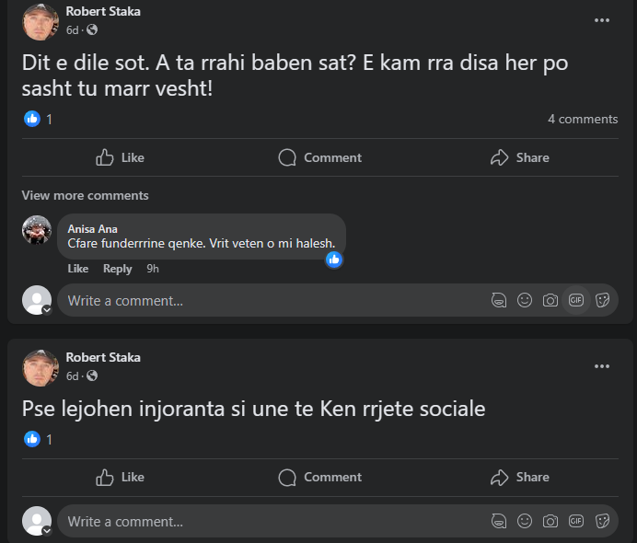Viewport: 637px width, 543px height.
Task: Focus the first 'Write a comment...' field
Action: tap(267, 300)
